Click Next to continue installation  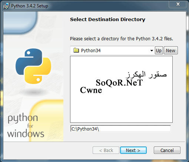133,150
